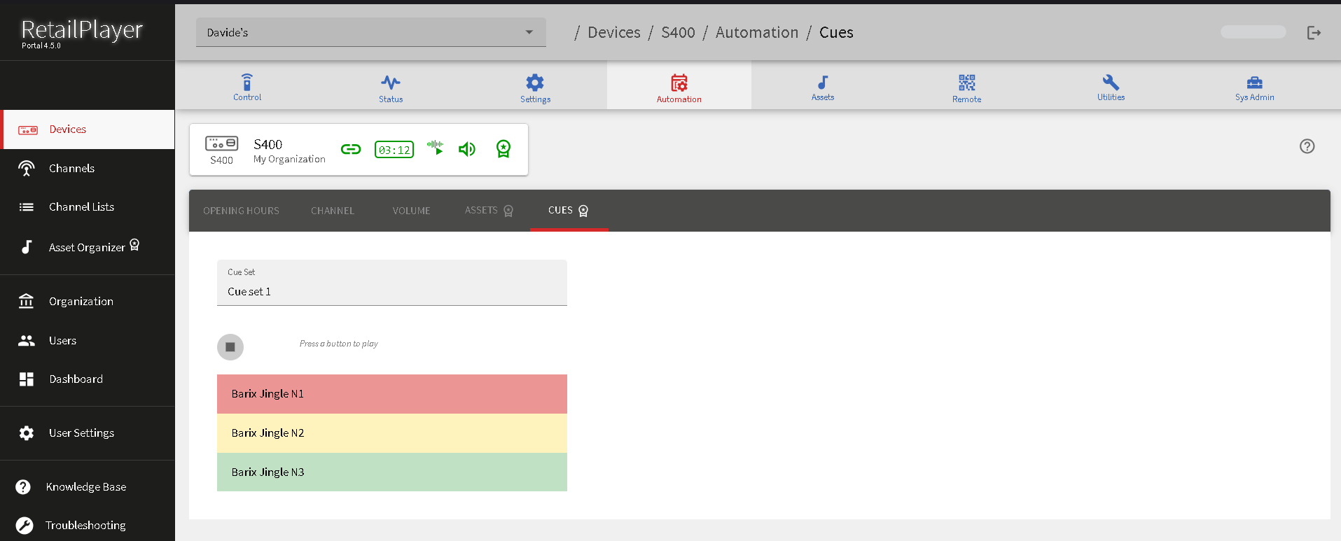
Task: Click the green license badge icon
Action: [x=503, y=149]
